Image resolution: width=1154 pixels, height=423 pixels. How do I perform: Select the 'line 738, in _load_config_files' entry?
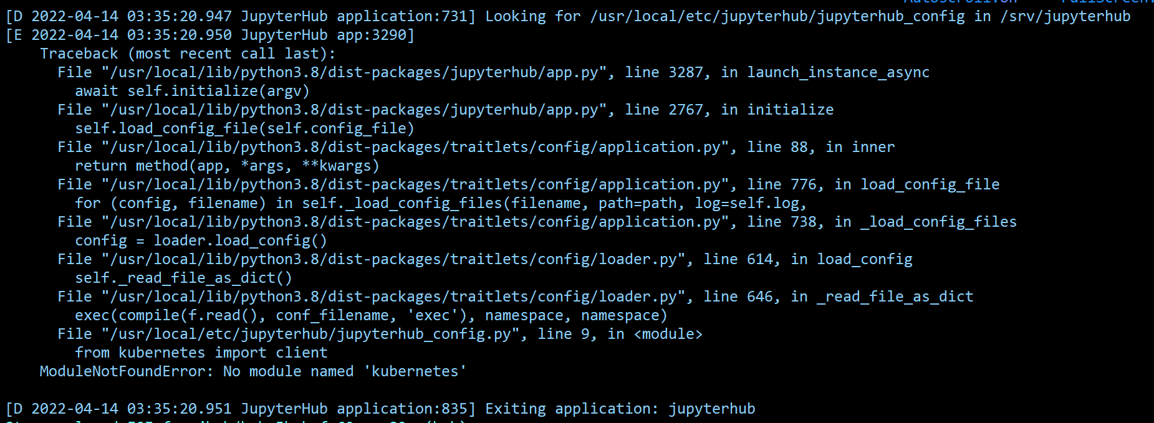(537, 222)
